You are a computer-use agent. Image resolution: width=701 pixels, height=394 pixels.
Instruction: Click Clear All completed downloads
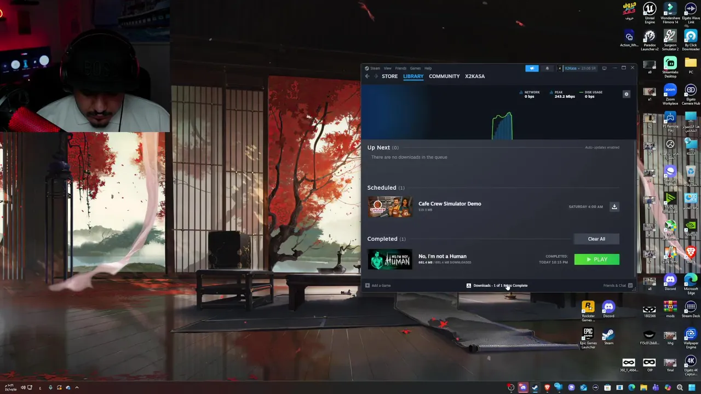pyautogui.click(x=596, y=239)
